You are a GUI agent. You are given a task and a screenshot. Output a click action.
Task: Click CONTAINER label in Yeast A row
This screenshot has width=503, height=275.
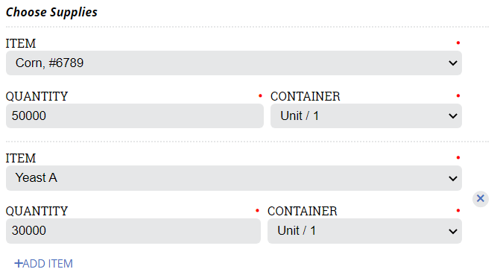(x=303, y=211)
